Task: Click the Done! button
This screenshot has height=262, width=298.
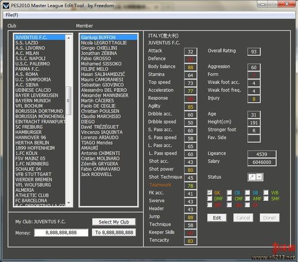Action: point(269,218)
